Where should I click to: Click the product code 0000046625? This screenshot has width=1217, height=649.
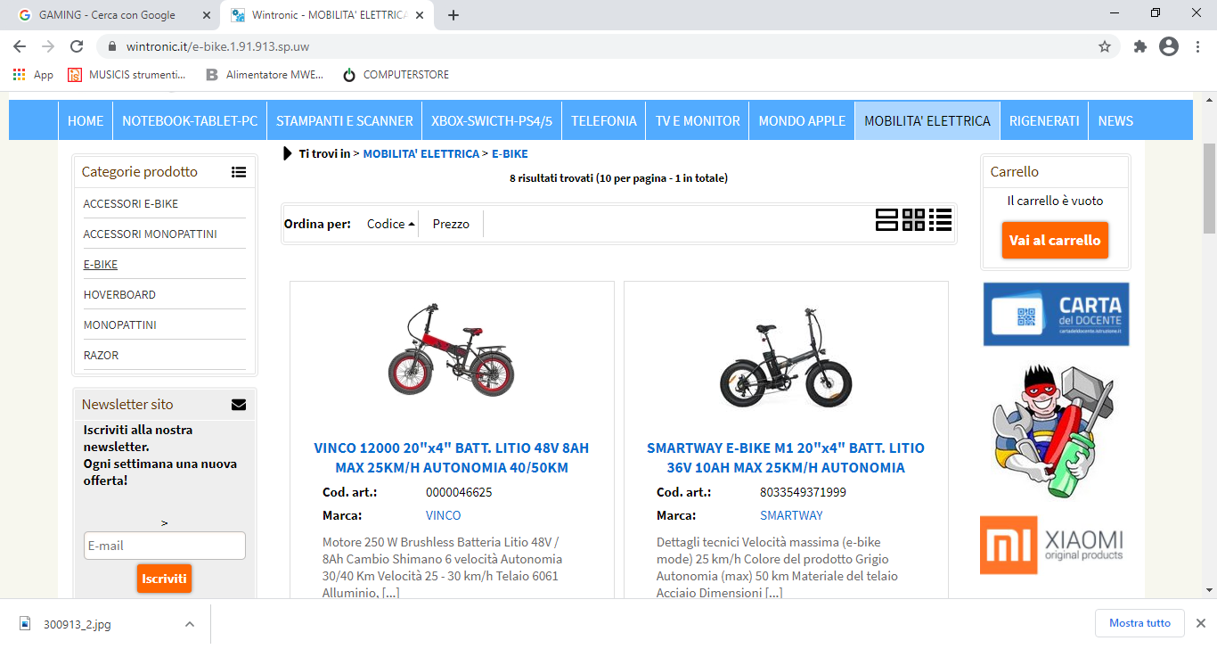click(459, 492)
